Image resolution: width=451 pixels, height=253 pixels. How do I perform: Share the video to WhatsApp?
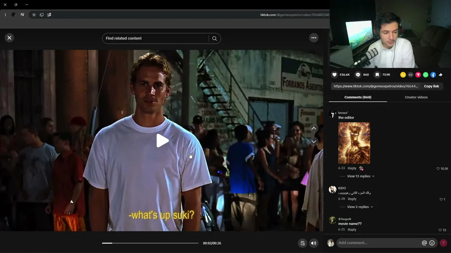coord(426,75)
